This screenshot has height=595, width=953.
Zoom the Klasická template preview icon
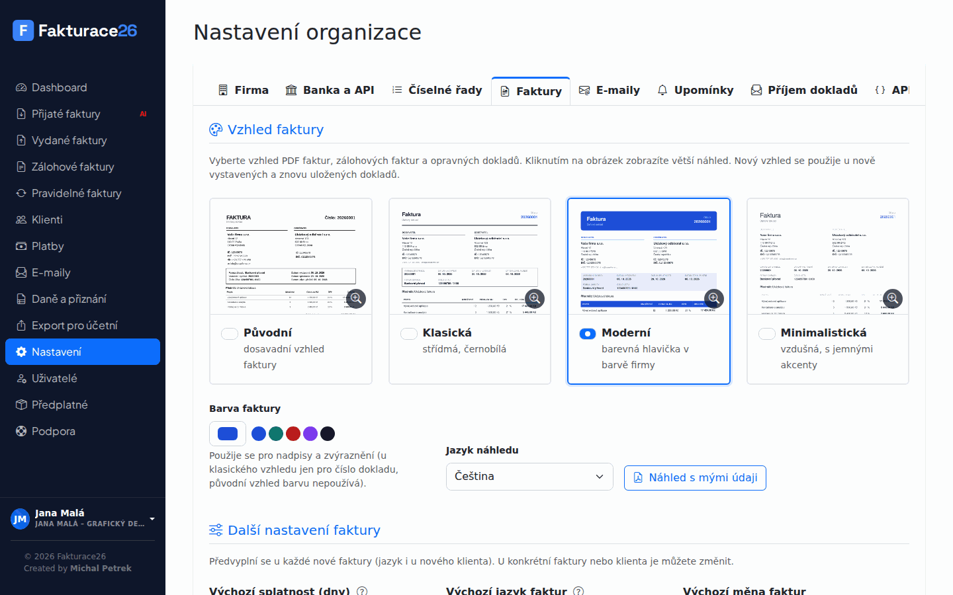coord(535,298)
